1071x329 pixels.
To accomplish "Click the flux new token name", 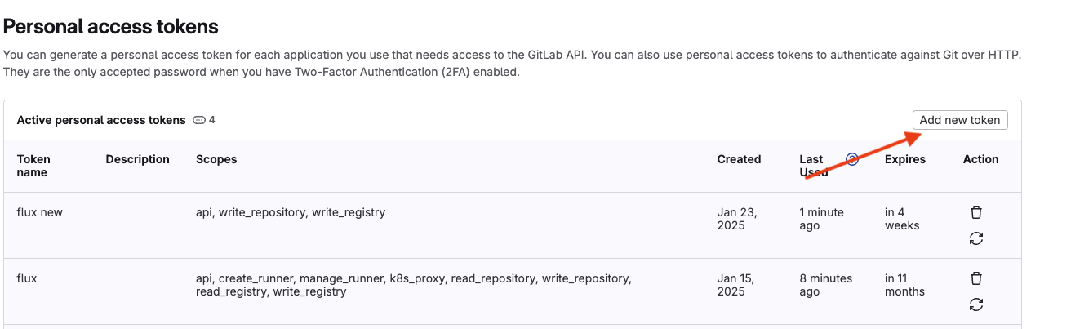I will click(40, 212).
